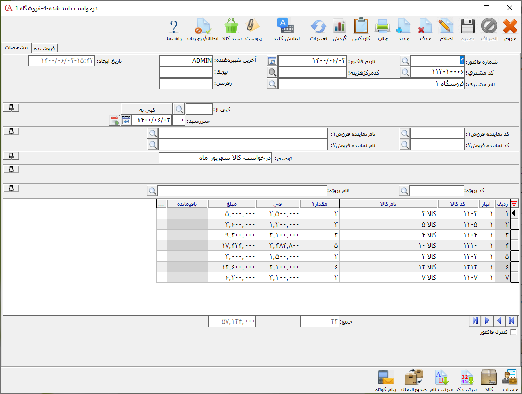This screenshot has width=522, height=394.
Task: Click the توضیح description input field
Action: point(215,158)
